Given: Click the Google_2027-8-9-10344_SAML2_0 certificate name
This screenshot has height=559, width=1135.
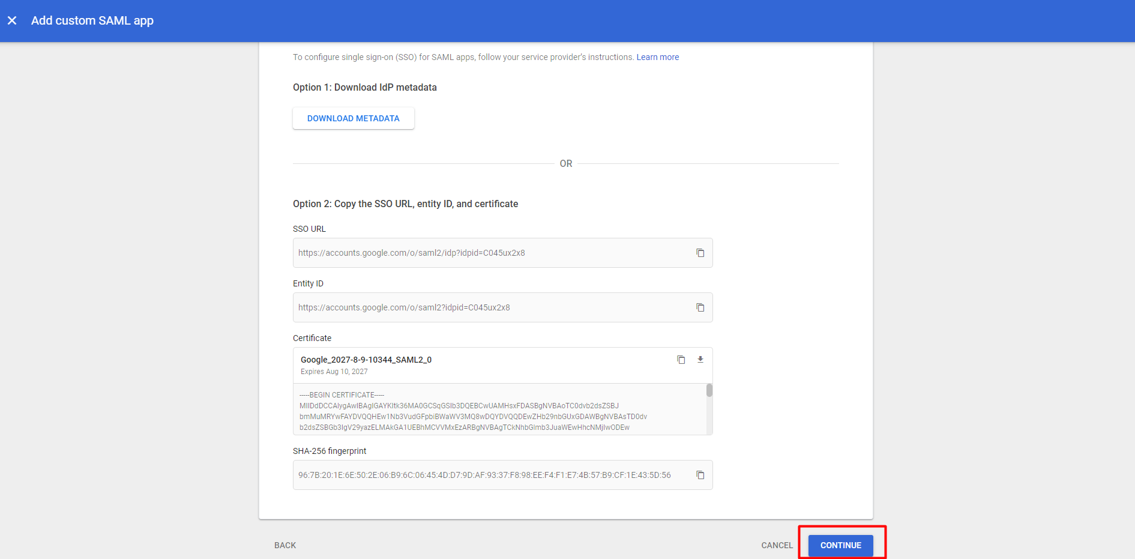Looking at the screenshot, I should click(x=366, y=360).
